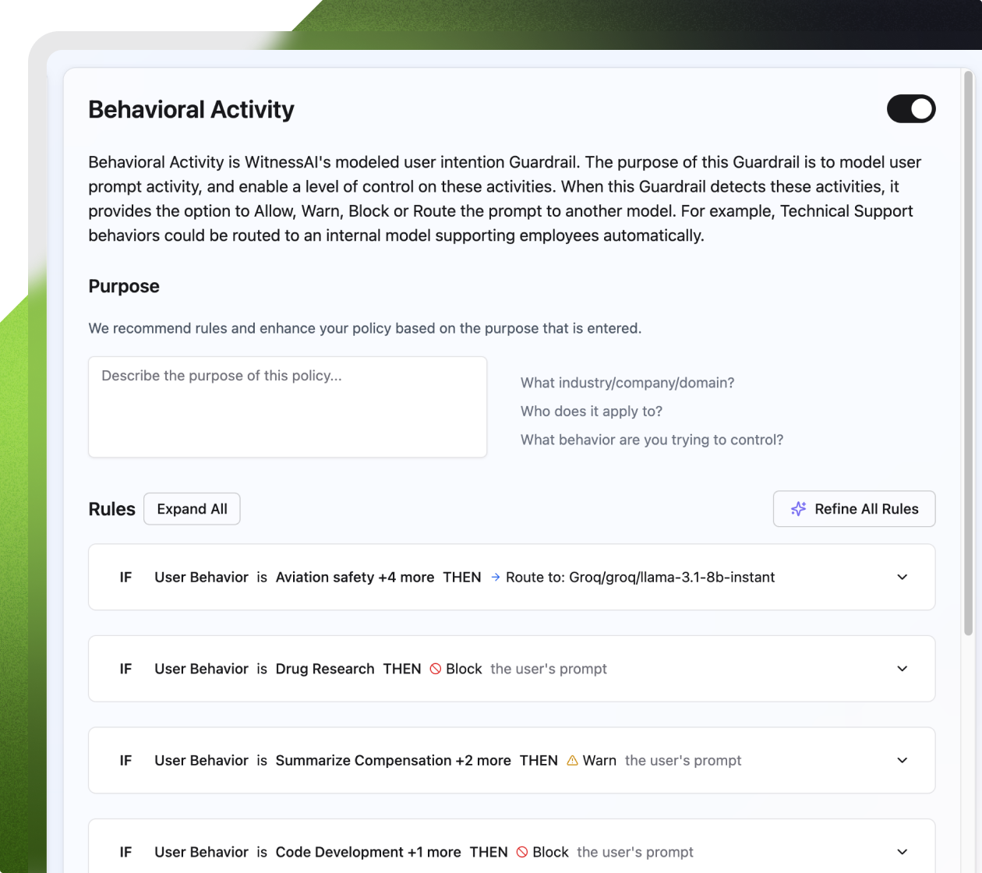Click the blue route arrow icon
Image resolution: width=982 pixels, height=873 pixels.
tap(496, 578)
